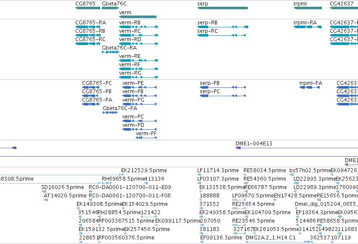Click EST RH69658.5prime
The height and width of the screenshot is (244, 358).
[124, 179]
